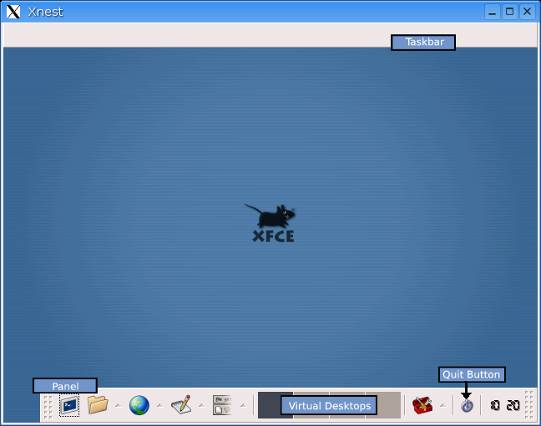Image resolution: width=541 pixels, height=426 pixels.
Task: Click the left panel move handle
Action: point(48,407)
